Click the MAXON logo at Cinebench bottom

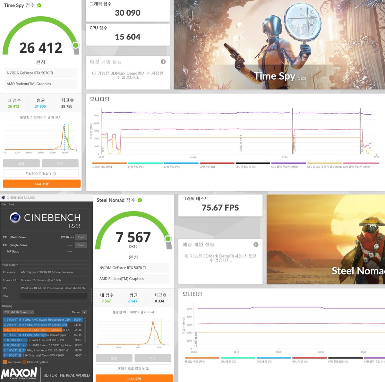[x=19, y=374]
